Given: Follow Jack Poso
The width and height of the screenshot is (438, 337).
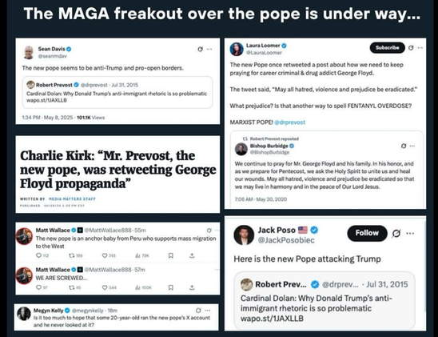Looking at the screenshot, I should 367,233.
